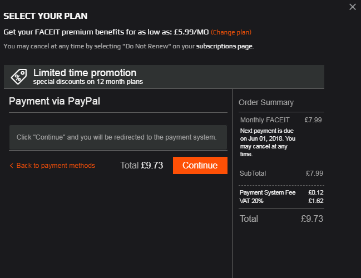The height and width of the screenshot is (278, 361).
Task: Click the Order Summary final Total row
Action: [x=281, y=219]
